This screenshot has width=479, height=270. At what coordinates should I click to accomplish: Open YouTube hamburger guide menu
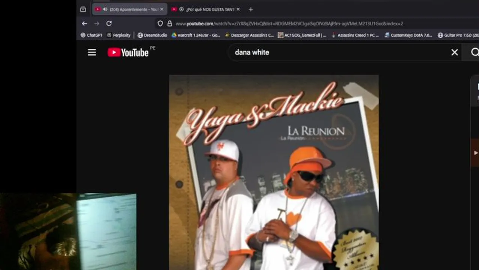(x=92, y=52)
